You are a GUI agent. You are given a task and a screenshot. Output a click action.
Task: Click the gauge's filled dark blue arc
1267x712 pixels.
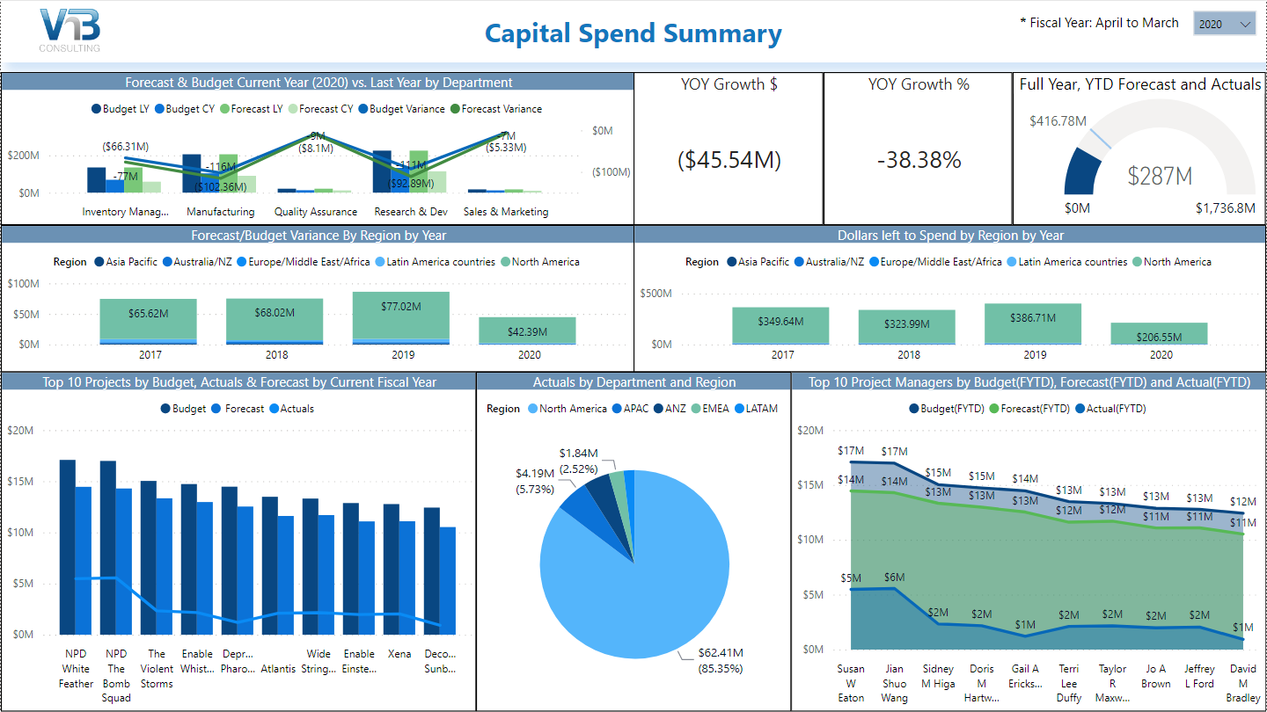(x=1083, y=174)
